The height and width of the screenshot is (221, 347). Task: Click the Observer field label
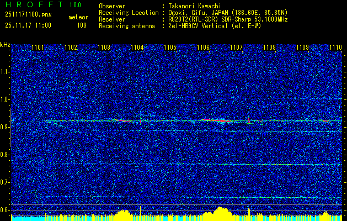pos(112,6)
